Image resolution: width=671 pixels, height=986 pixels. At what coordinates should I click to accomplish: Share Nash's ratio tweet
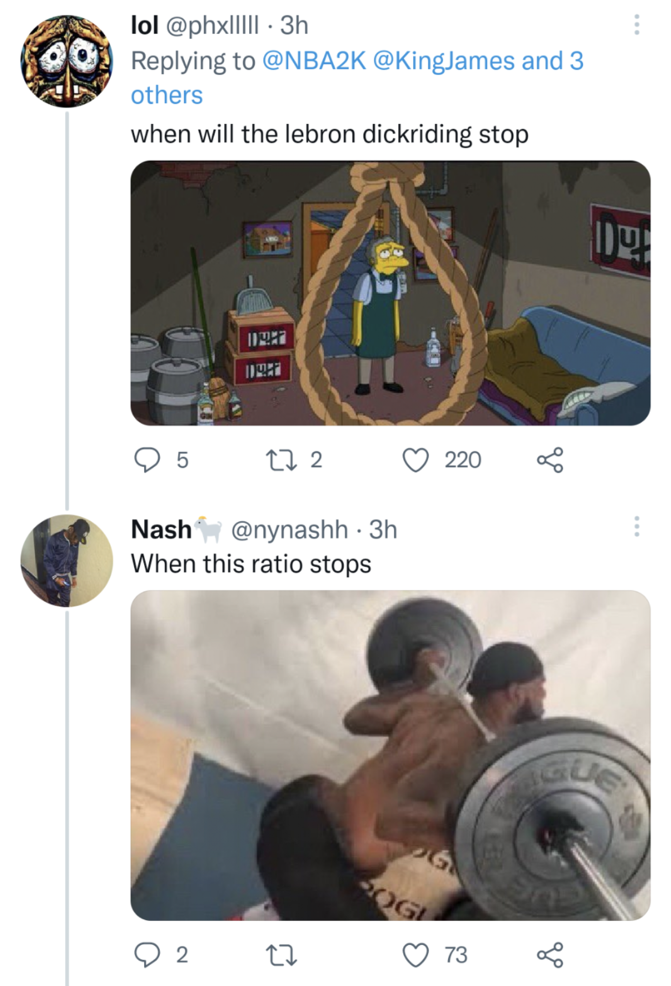tap(550, 954)
